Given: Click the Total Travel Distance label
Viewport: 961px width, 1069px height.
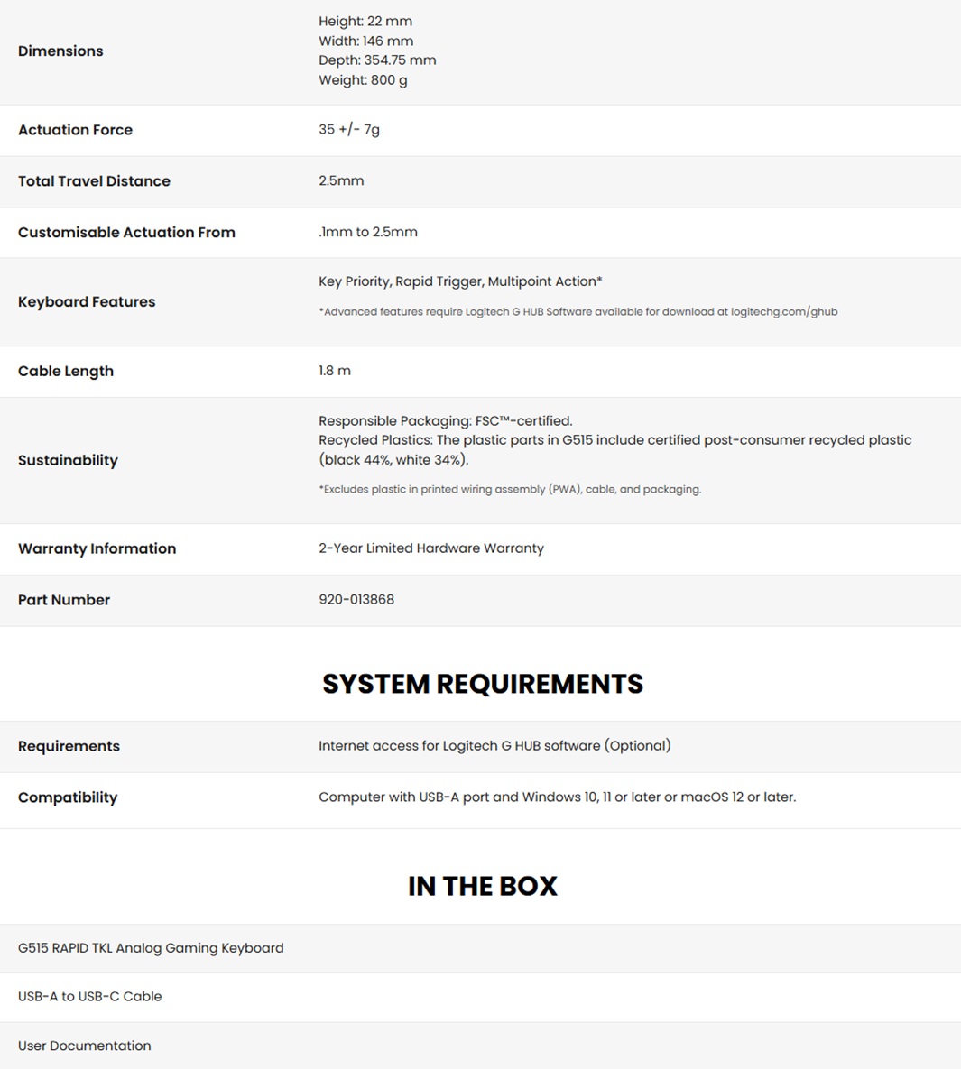Looking at the screenshot, I should pyautogui.click(x=94, y=181).
